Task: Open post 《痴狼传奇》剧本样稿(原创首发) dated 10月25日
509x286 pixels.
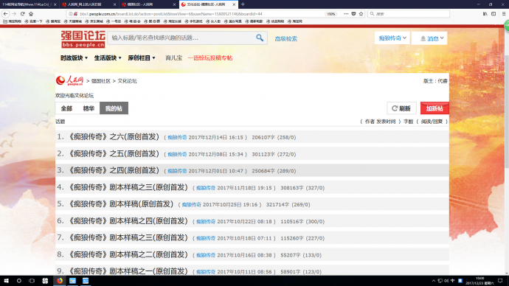Action: point(121,204)
